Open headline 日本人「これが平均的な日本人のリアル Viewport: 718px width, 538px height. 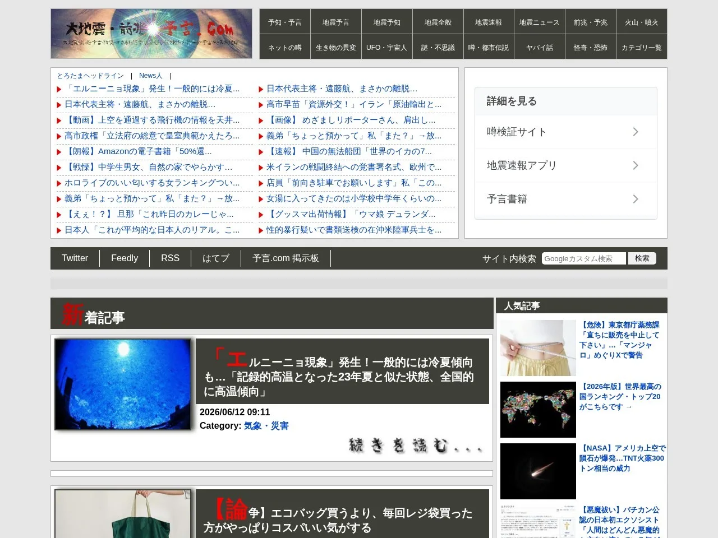152,230
